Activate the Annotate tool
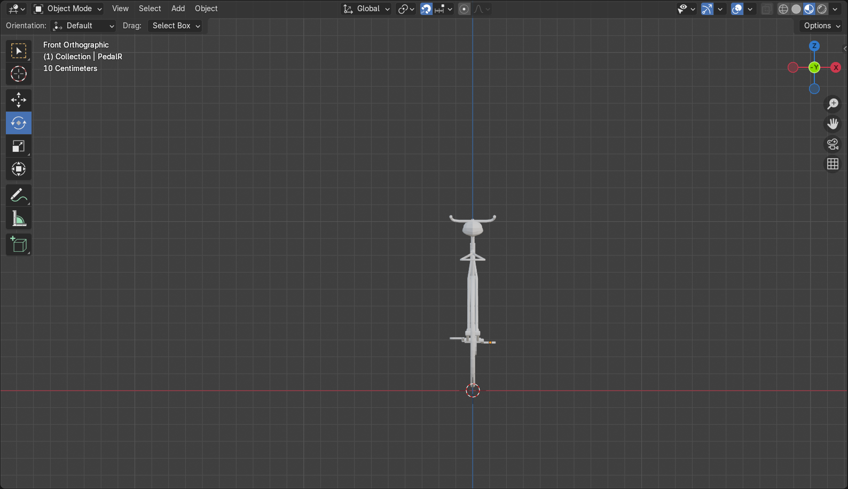 click(19, 196)
